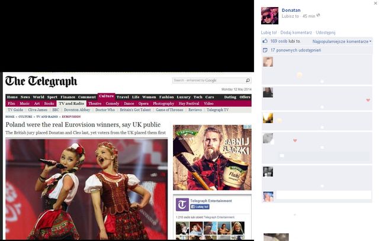This screenshot has width=379, height=241.
Task: Open '169 osób lubi to' likes list
Action: pyautogui.click(x=285, y=41)
